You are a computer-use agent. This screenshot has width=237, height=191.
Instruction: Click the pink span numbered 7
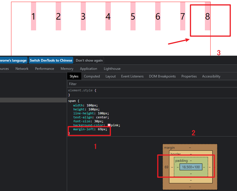(x=183, y=16)
